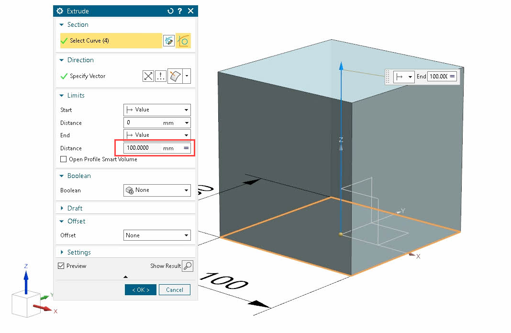511x333 pixels.
Task: Reset the Extrude dialog
Action: 170,11
